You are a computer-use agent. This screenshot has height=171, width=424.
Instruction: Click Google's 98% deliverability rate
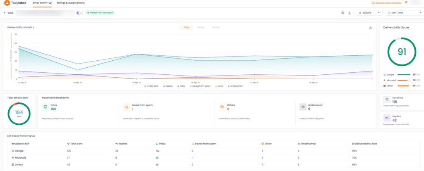(354, 151)
